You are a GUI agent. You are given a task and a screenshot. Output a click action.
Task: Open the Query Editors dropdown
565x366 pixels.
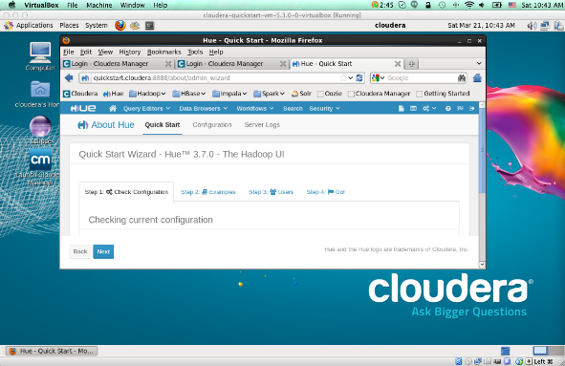point(146,108)
